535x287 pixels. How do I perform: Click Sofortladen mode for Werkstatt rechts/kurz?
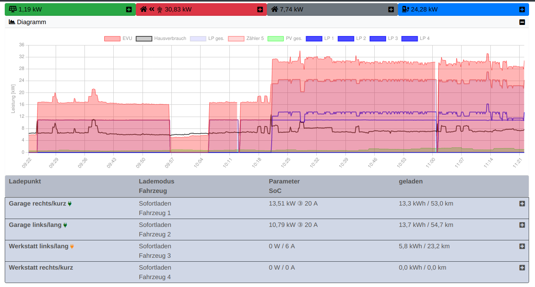155,268
